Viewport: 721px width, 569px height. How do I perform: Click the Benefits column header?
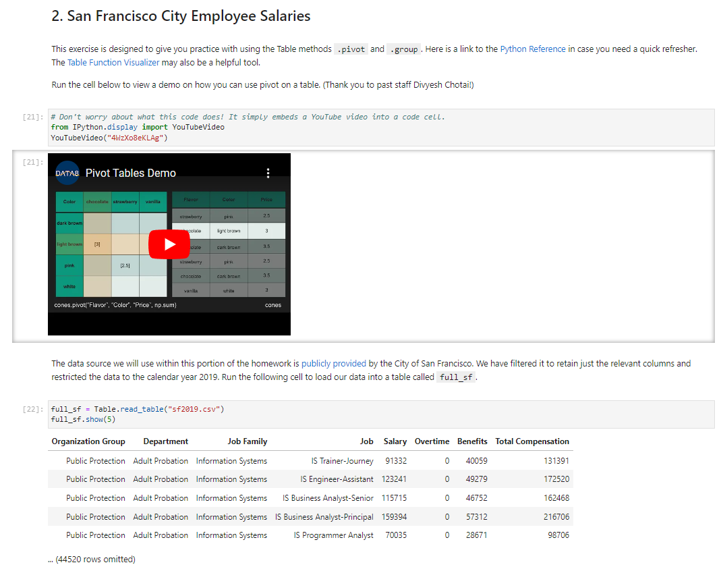point(472,441)
